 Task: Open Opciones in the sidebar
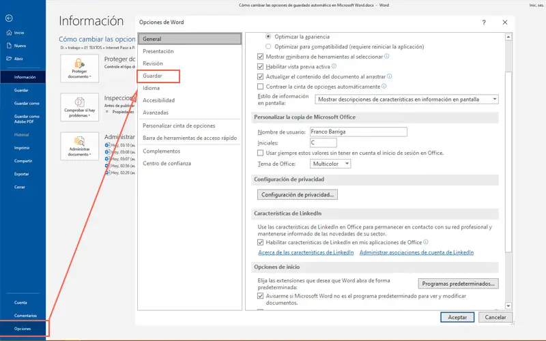(x=23, y=329)
